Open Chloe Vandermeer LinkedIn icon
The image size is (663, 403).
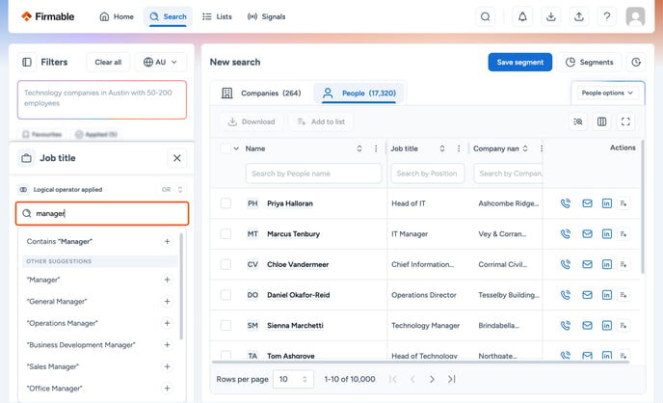pos(607,264)
